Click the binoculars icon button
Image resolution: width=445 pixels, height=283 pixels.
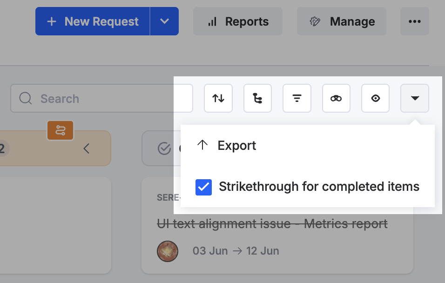(336, 98)
